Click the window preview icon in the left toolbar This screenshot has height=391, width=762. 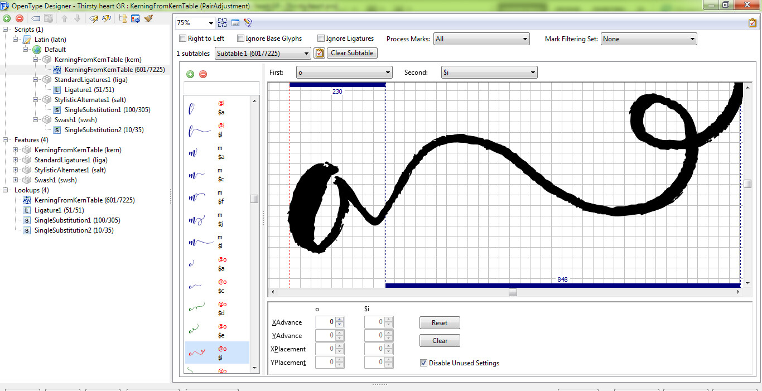point(136,18)
